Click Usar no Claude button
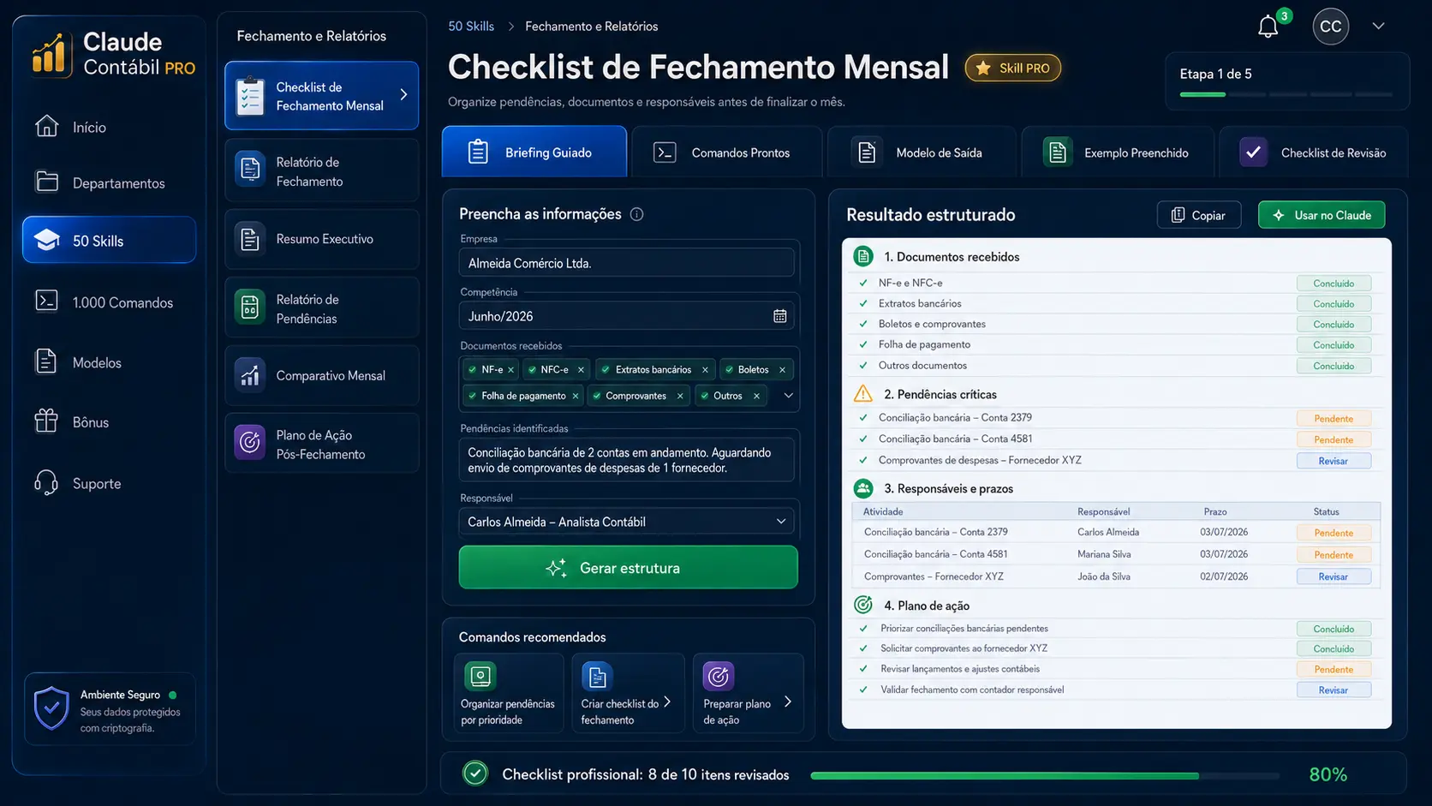This screenshot has height=806, width=1432. [x=1322, y=215]
